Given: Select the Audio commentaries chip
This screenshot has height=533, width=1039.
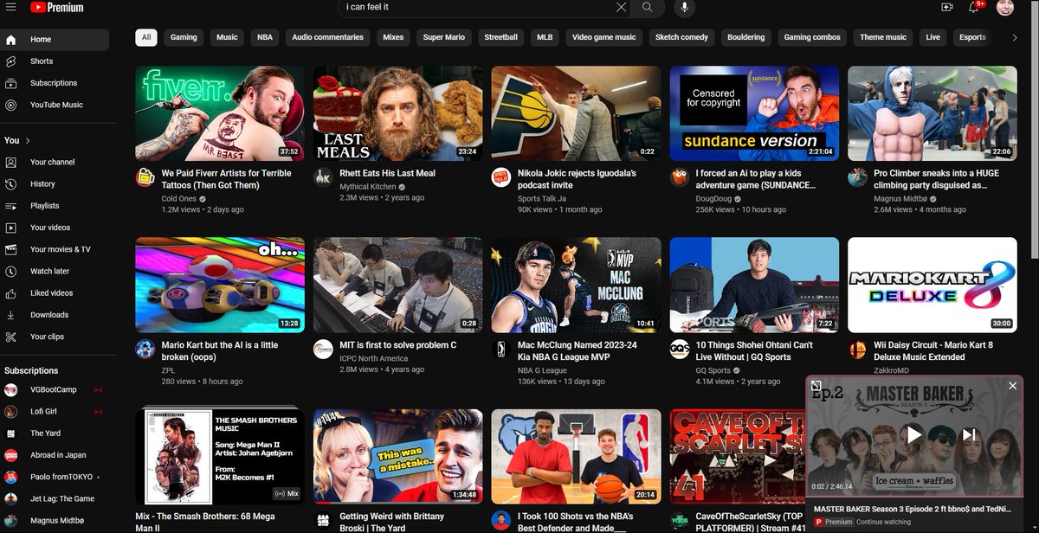Looking at the screenshot, I should [327, 37].
